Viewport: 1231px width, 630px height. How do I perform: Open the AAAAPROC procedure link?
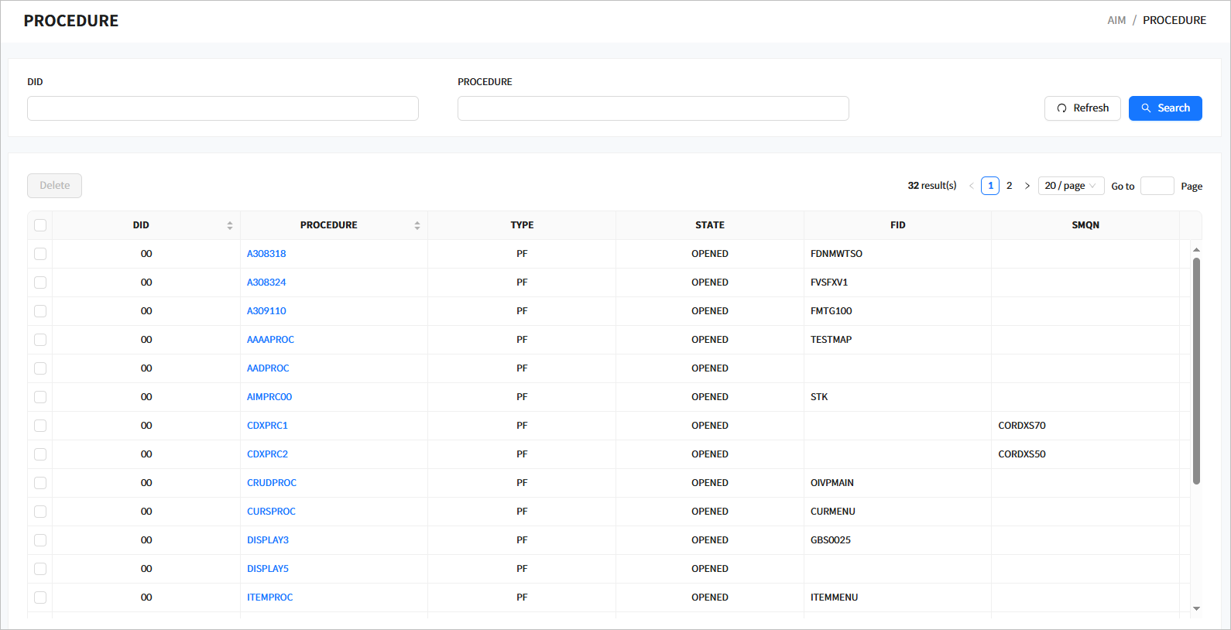click(270, 340)
